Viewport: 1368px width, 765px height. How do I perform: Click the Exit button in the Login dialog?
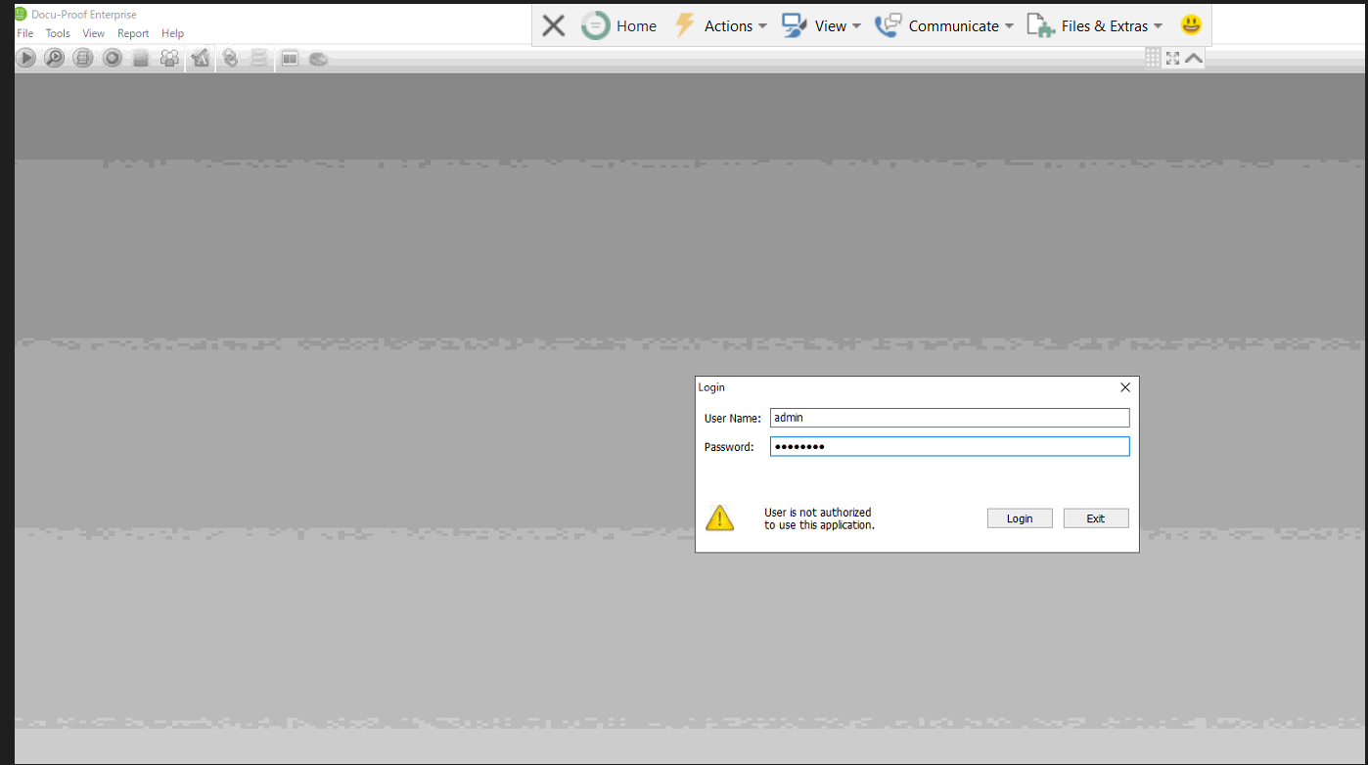point(1095,518)
